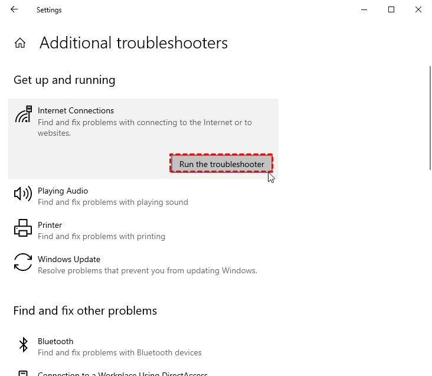Screen dimensions: 432x376
Task: Click the Playing Audio speaker icon
Action: 23,194
